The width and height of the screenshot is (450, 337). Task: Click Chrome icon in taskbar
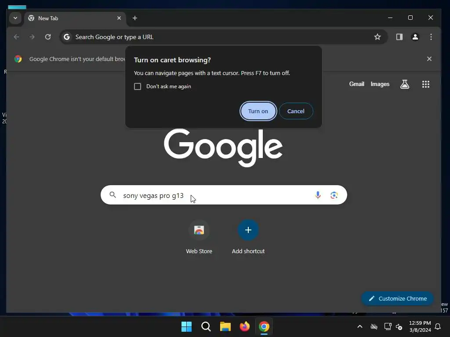click(x=264, y=326)
